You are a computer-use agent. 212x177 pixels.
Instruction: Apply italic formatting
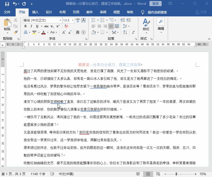pos(31,26)
